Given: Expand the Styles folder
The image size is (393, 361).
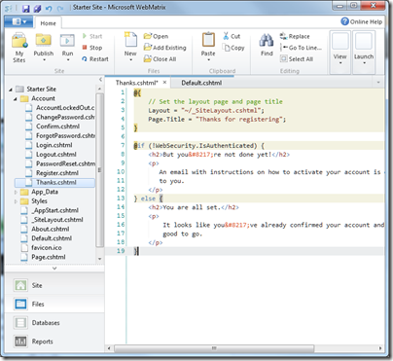Looking at the screenshot, I should click(x=16, y=201).
